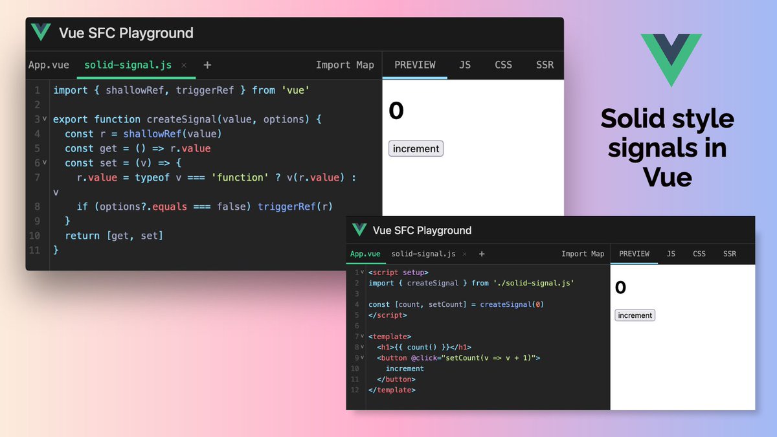Click 'const r = shallowRef(value)' line

tap(143, 134)
